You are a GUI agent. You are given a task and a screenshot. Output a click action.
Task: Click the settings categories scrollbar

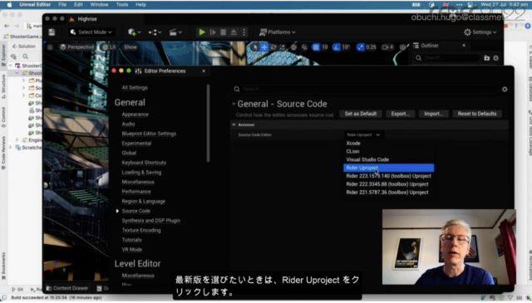click(208, 124)
